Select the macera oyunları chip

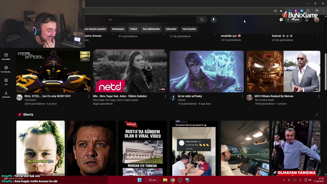tap(96, 29)
